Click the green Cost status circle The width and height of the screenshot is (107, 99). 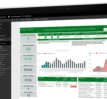58,37
